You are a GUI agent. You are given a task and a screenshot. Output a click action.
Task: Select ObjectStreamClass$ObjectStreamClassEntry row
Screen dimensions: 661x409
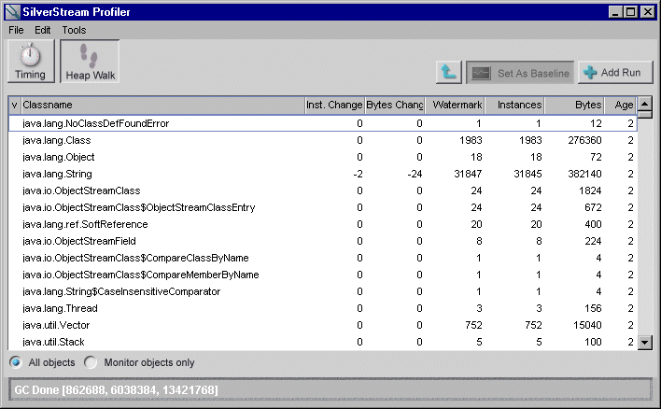coord(323,207)
